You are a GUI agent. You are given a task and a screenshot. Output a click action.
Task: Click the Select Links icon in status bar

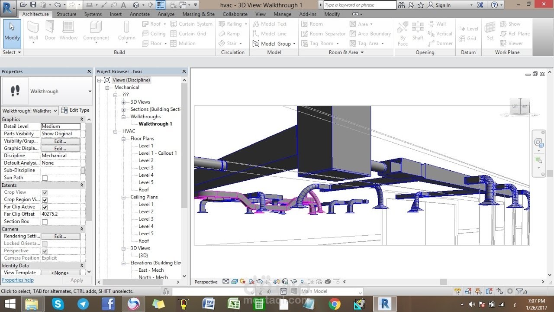tap(458, 291)
